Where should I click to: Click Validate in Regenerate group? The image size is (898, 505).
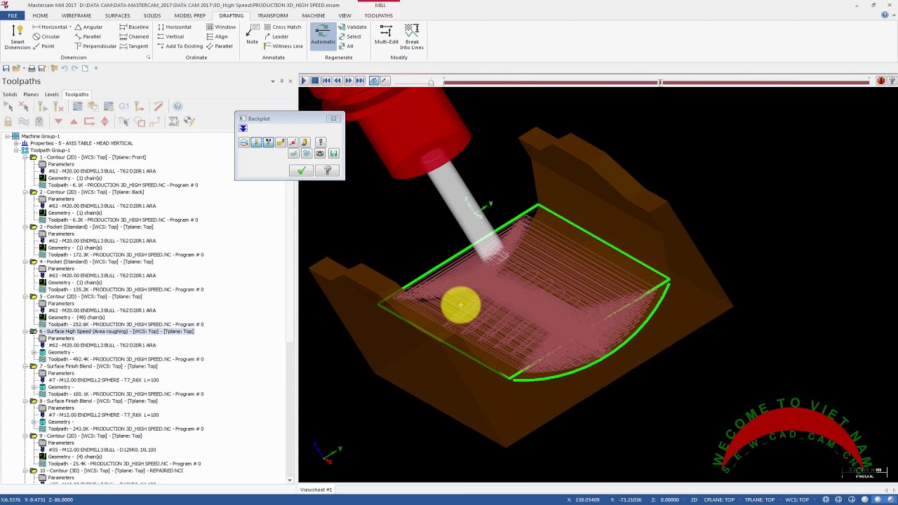353,27
